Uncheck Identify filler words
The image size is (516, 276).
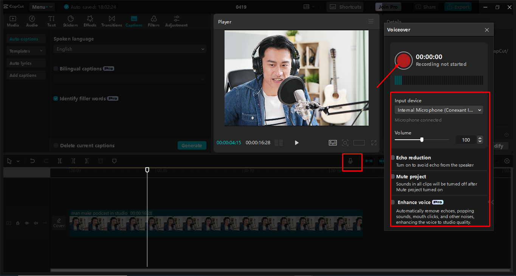56,98
